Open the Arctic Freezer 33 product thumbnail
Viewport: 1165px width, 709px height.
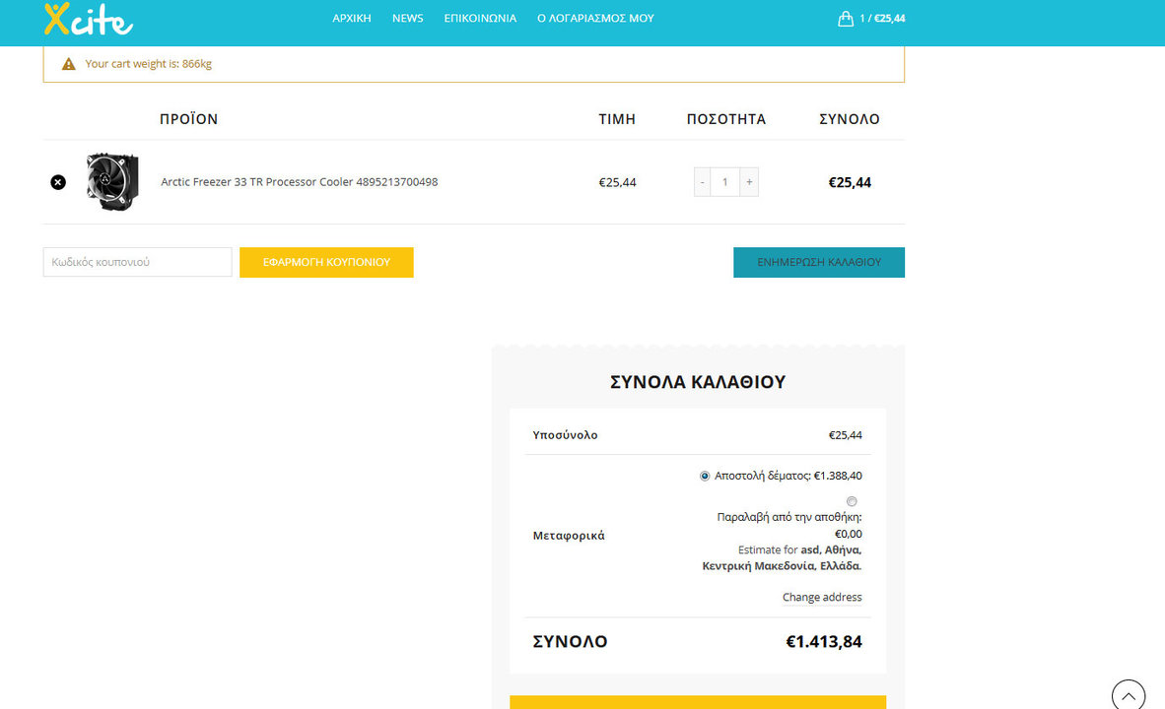point(112,182)
